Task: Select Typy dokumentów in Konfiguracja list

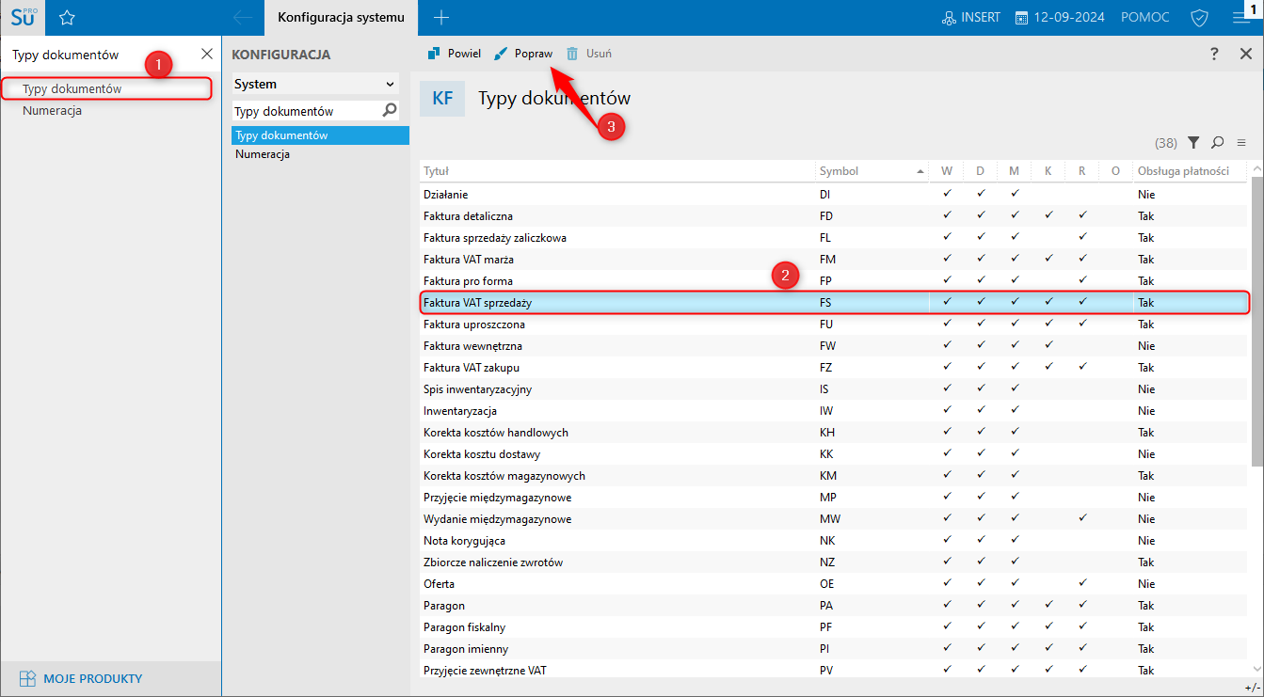Action: (320, 135)
